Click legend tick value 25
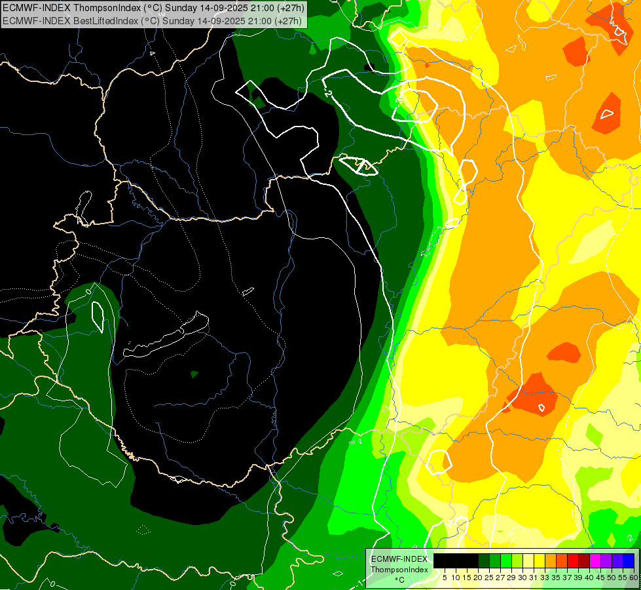Viewport: 641px width, 590px height. (x=489, y=578)
